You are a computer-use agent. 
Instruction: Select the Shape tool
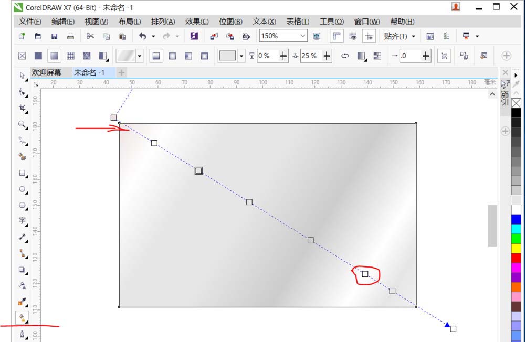click(x=22, y=92)
